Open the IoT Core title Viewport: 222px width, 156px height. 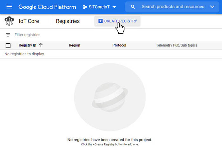pos(29,21)
